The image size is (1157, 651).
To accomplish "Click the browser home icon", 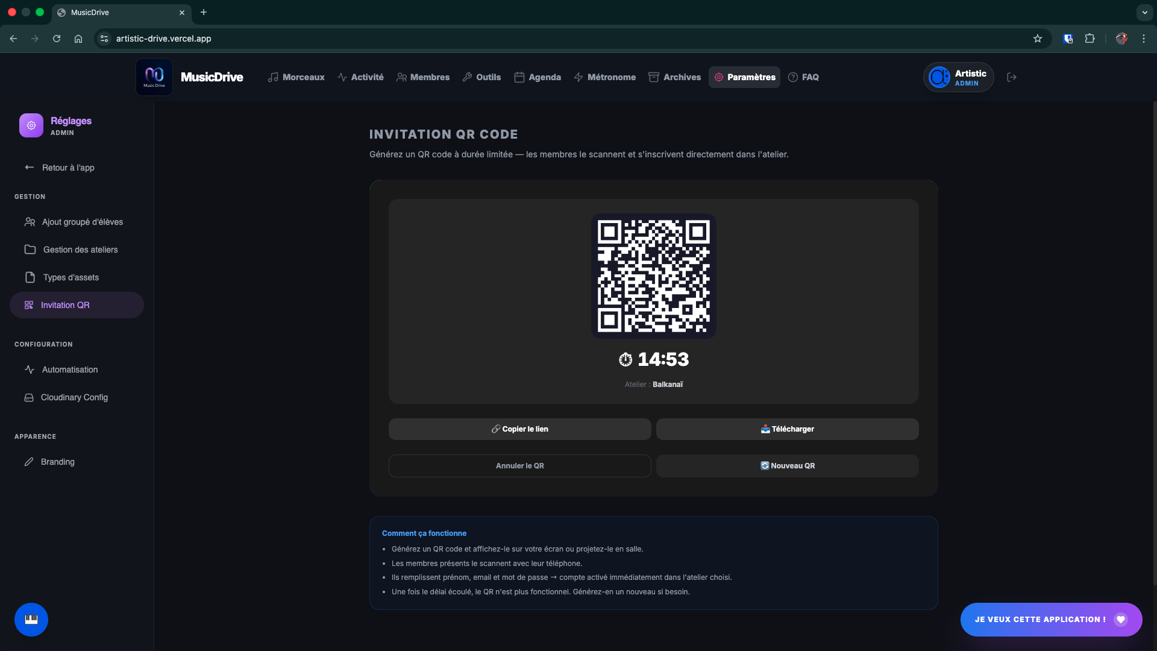I will click(78, 39).
